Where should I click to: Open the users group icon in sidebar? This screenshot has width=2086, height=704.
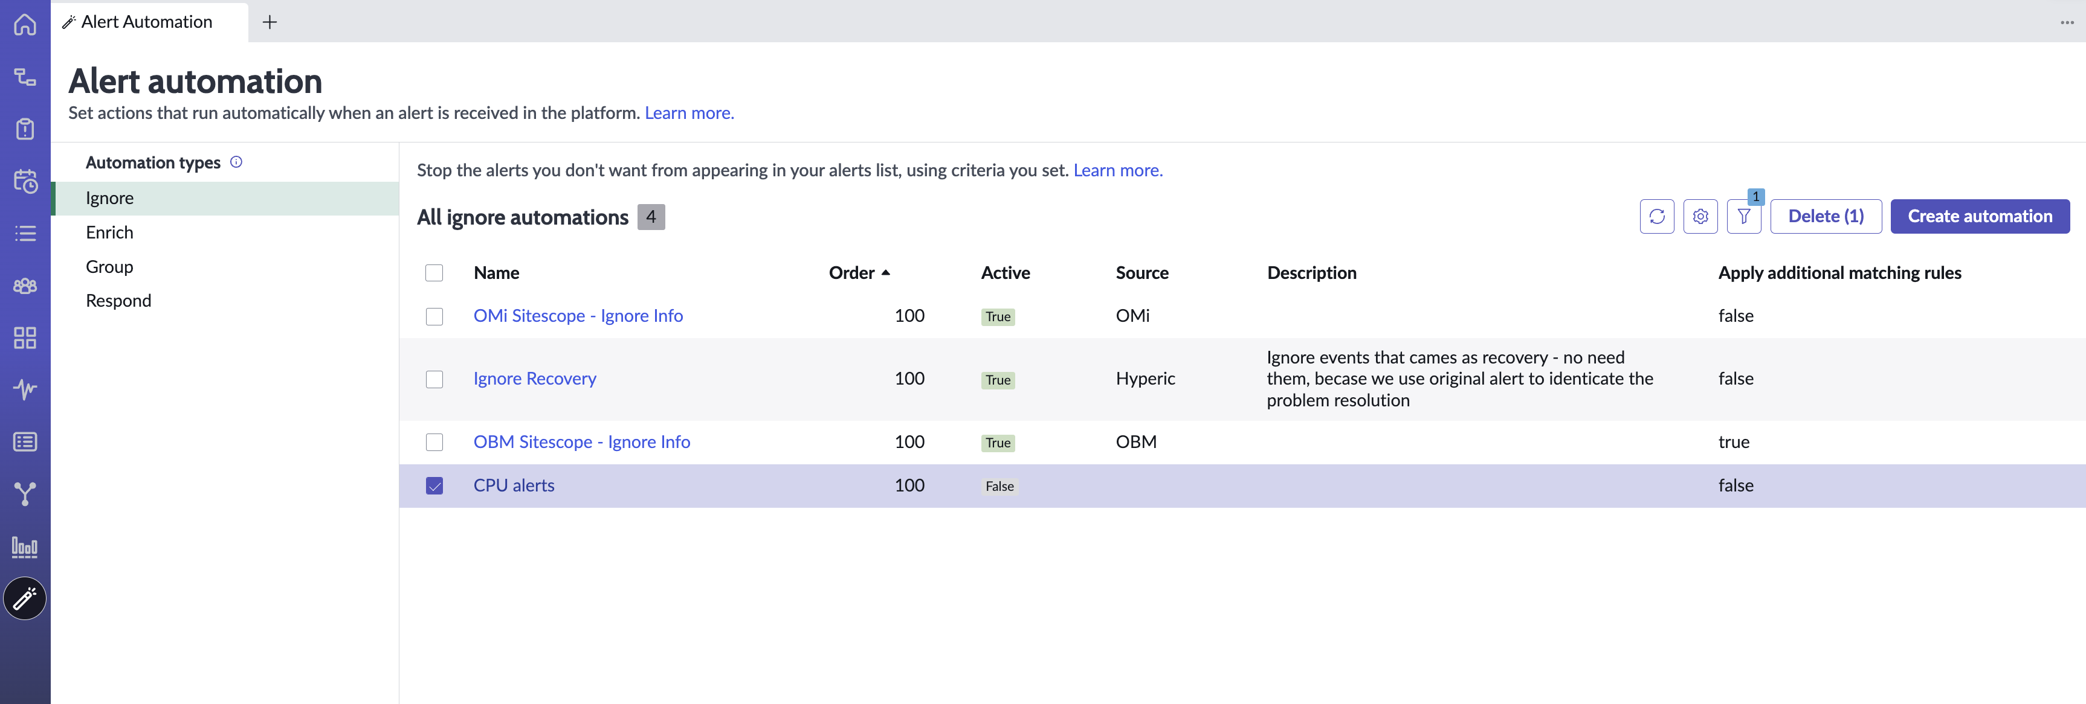coord(25,286)
